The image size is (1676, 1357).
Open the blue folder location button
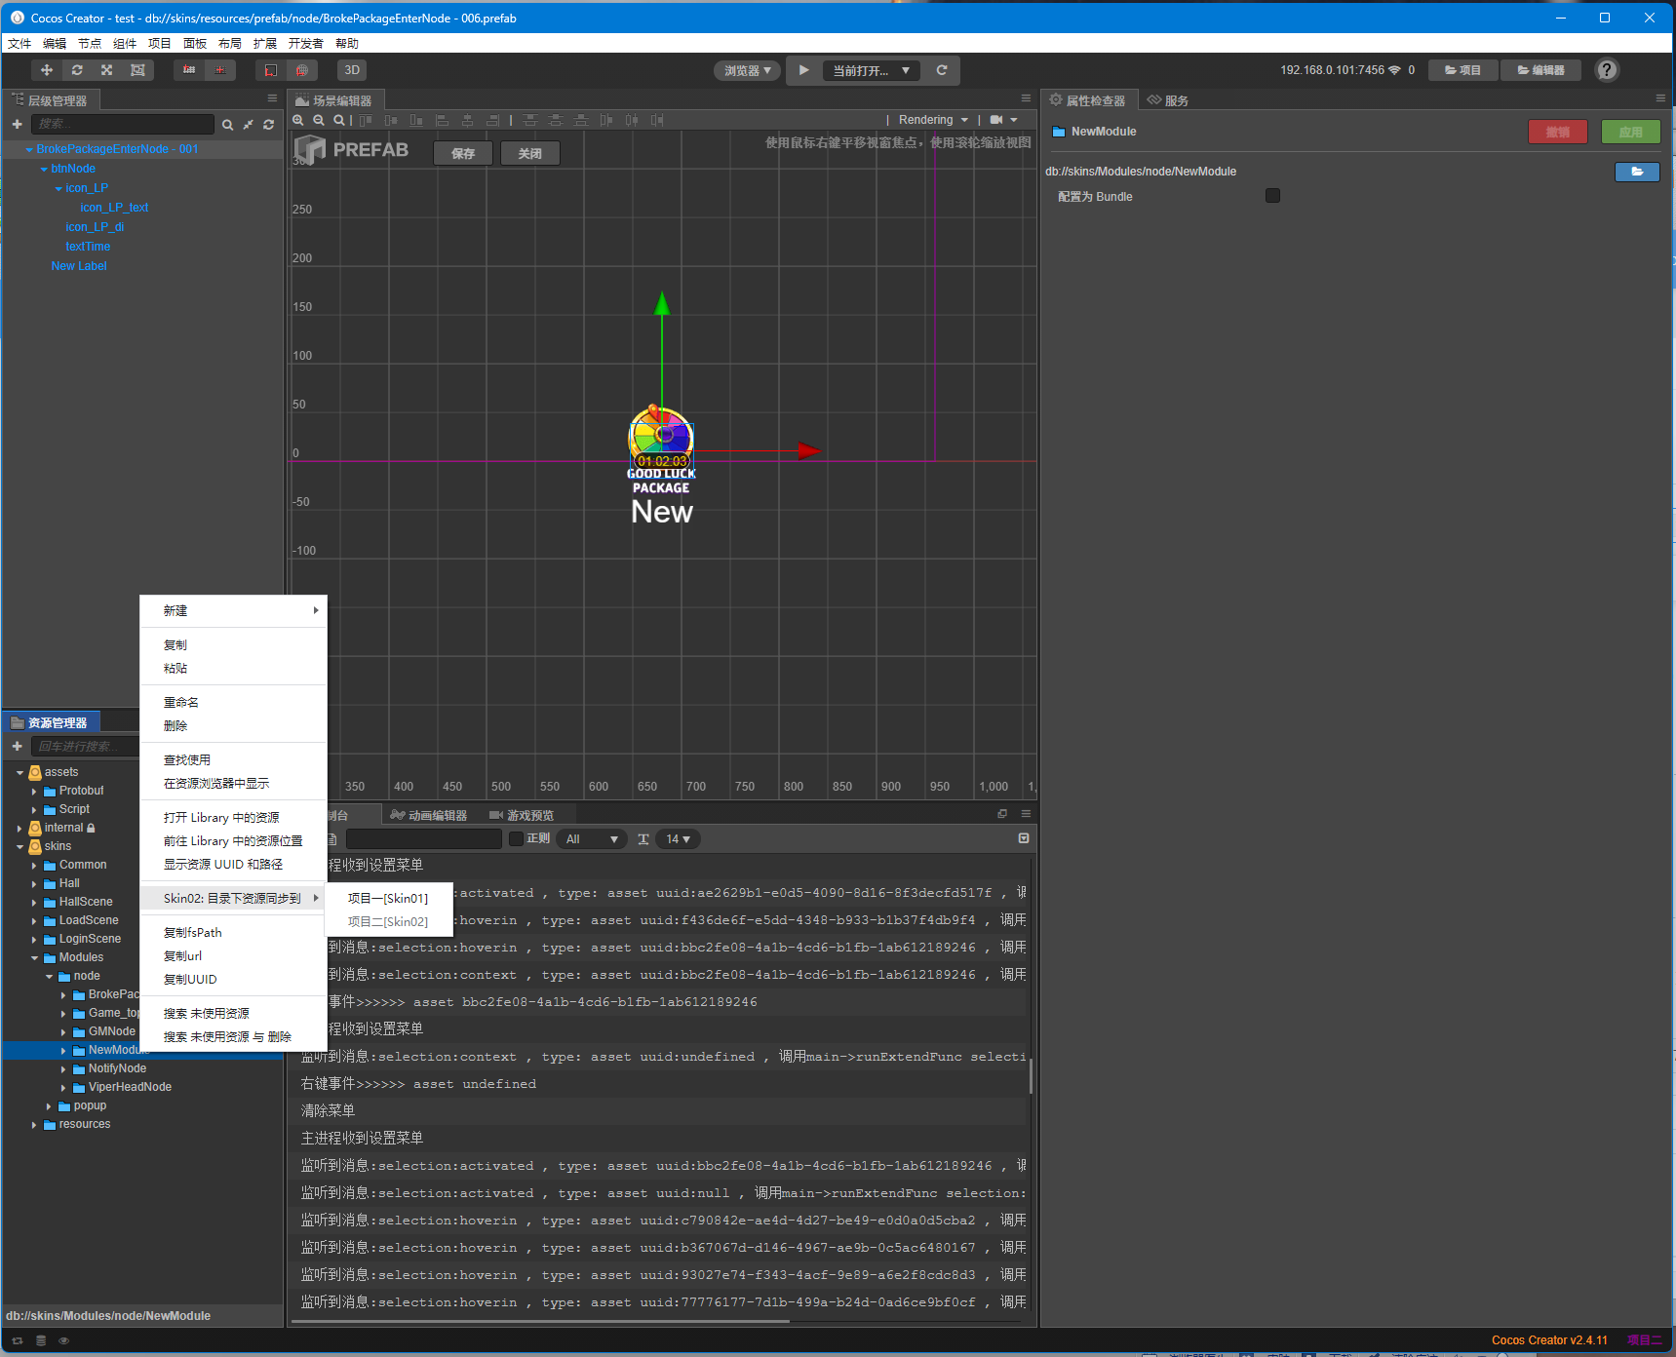(x=1637, y=172)
